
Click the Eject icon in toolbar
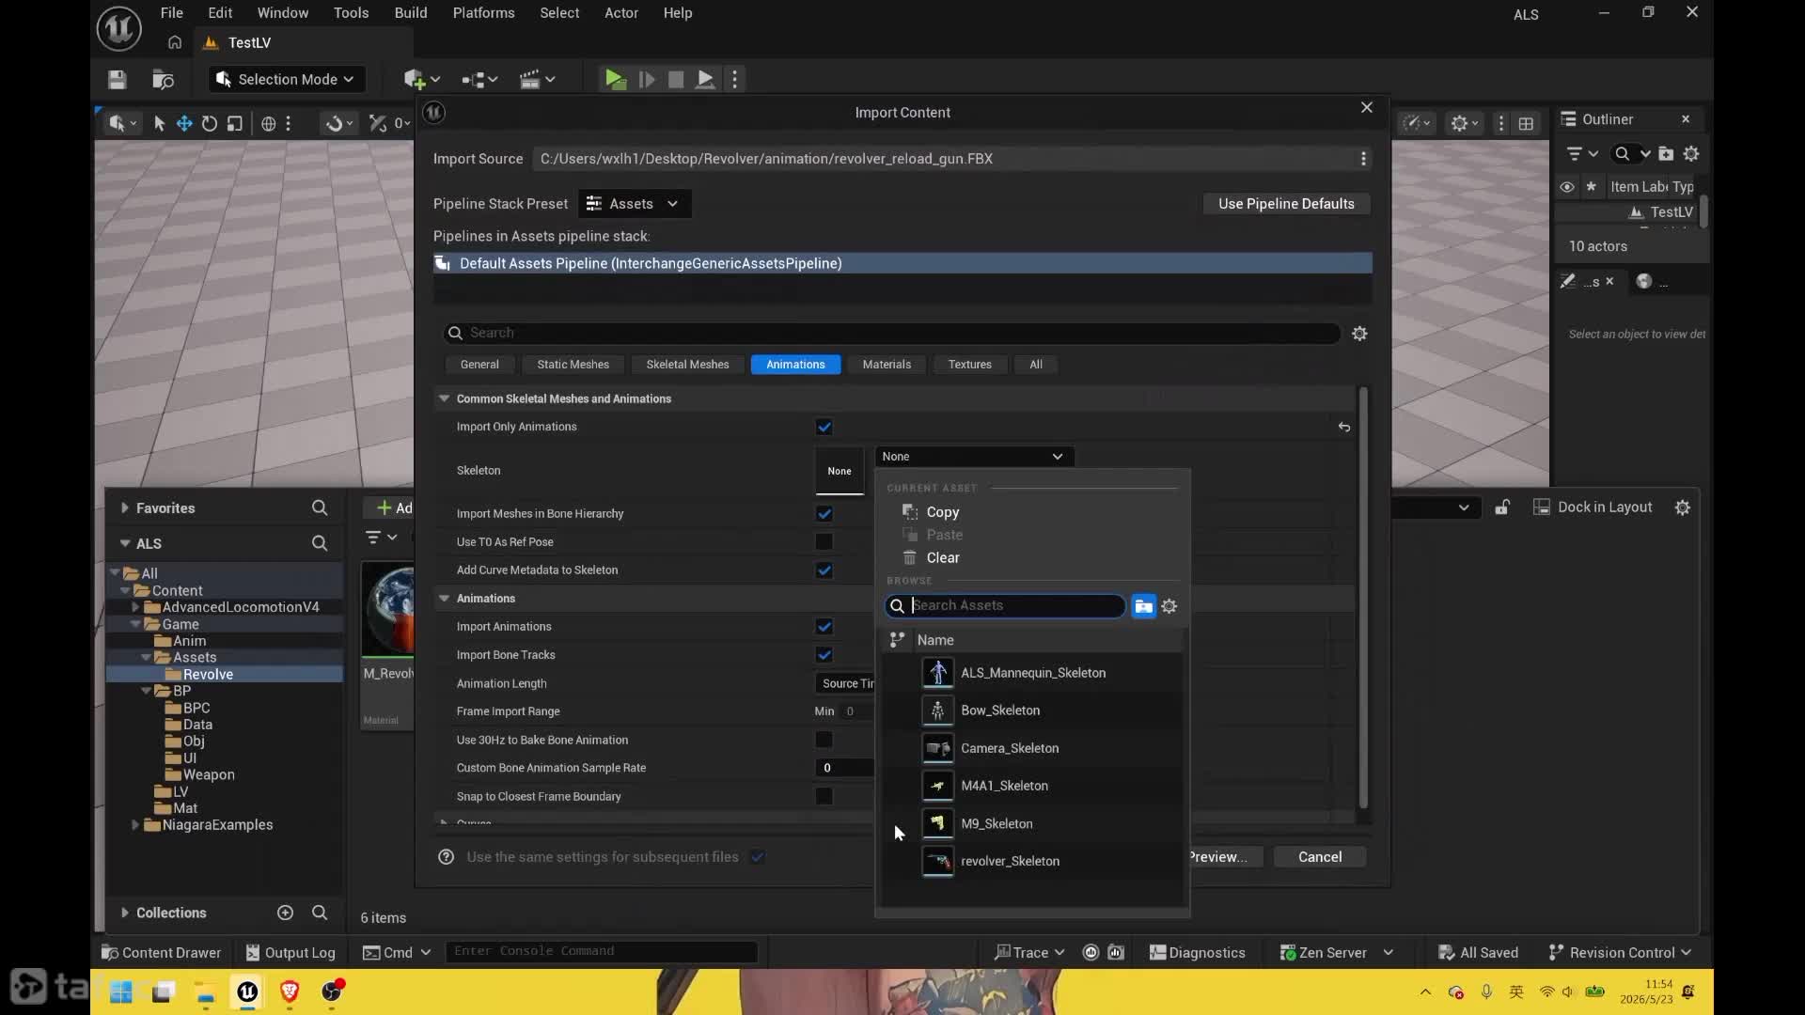(705, 80)
